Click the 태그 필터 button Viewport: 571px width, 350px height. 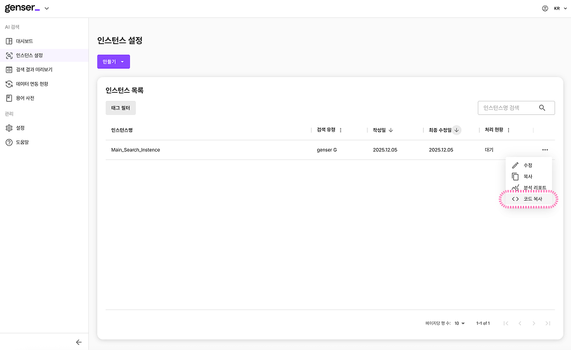coord(121,108)
